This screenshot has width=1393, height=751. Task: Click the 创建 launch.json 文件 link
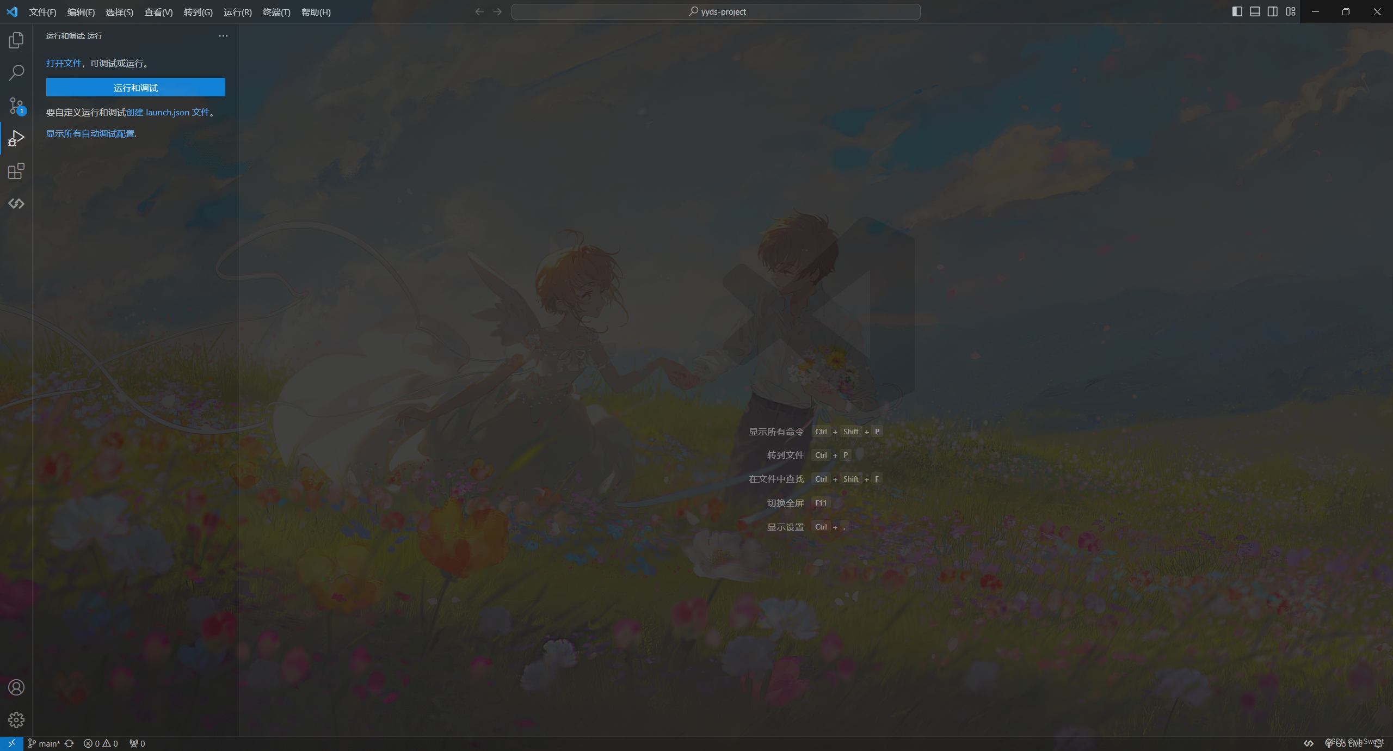[x=168, y=112]
